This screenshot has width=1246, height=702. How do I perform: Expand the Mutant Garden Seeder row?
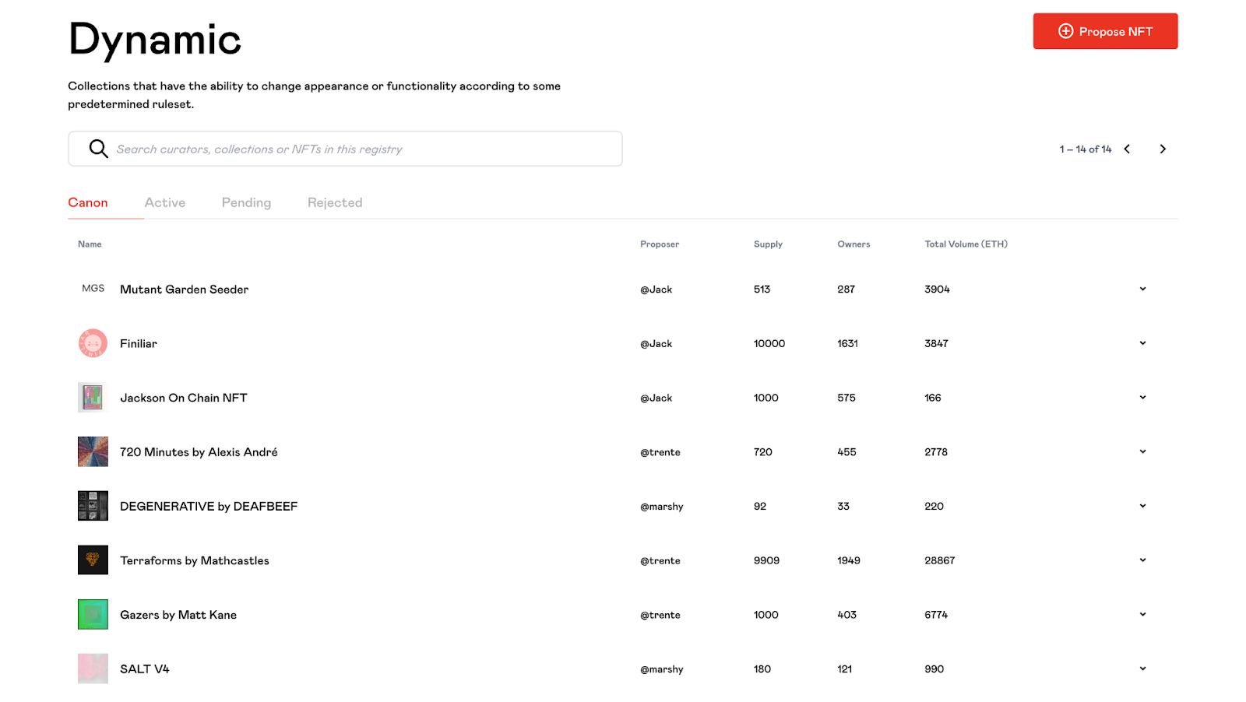click(1142, 289)
